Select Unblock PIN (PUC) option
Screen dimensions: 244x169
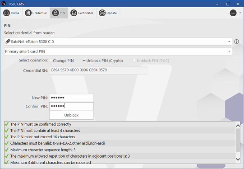151,61
